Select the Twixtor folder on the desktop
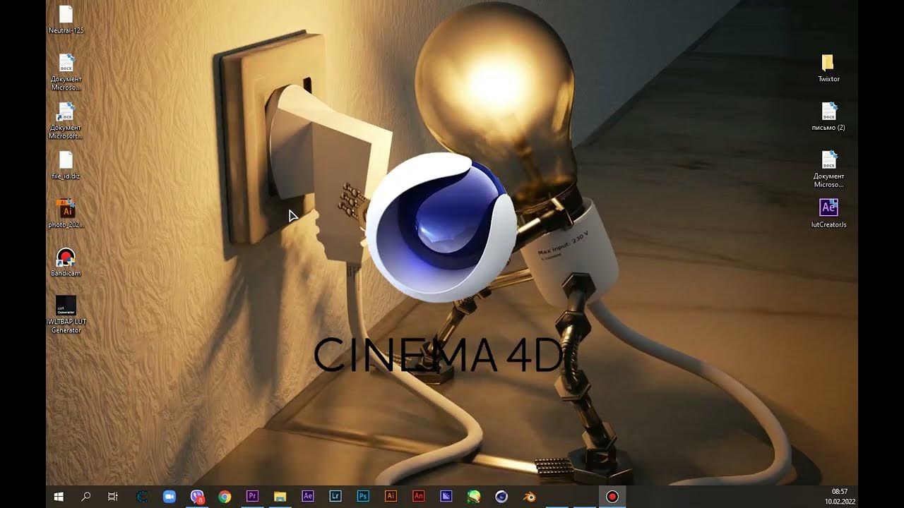Screen dimensions: 904x508 point(828,68)
